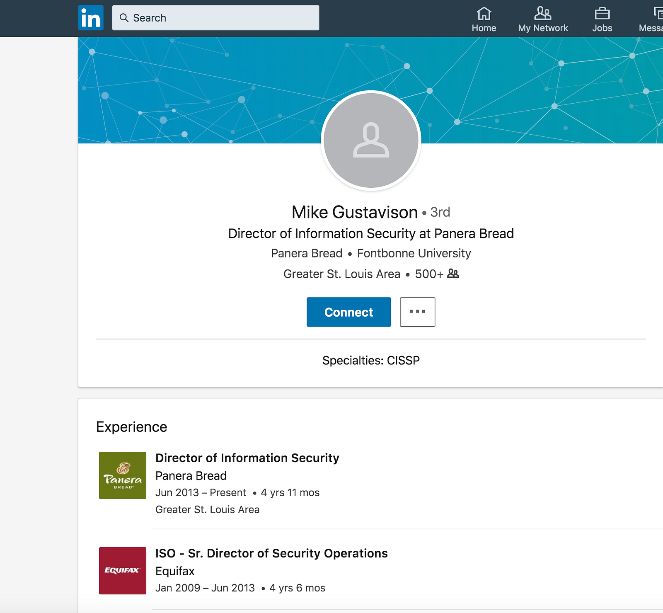The height and width of the screenshot is (613, 663).
Task: Open the My Network nav icon
Action: click(543, 13)
